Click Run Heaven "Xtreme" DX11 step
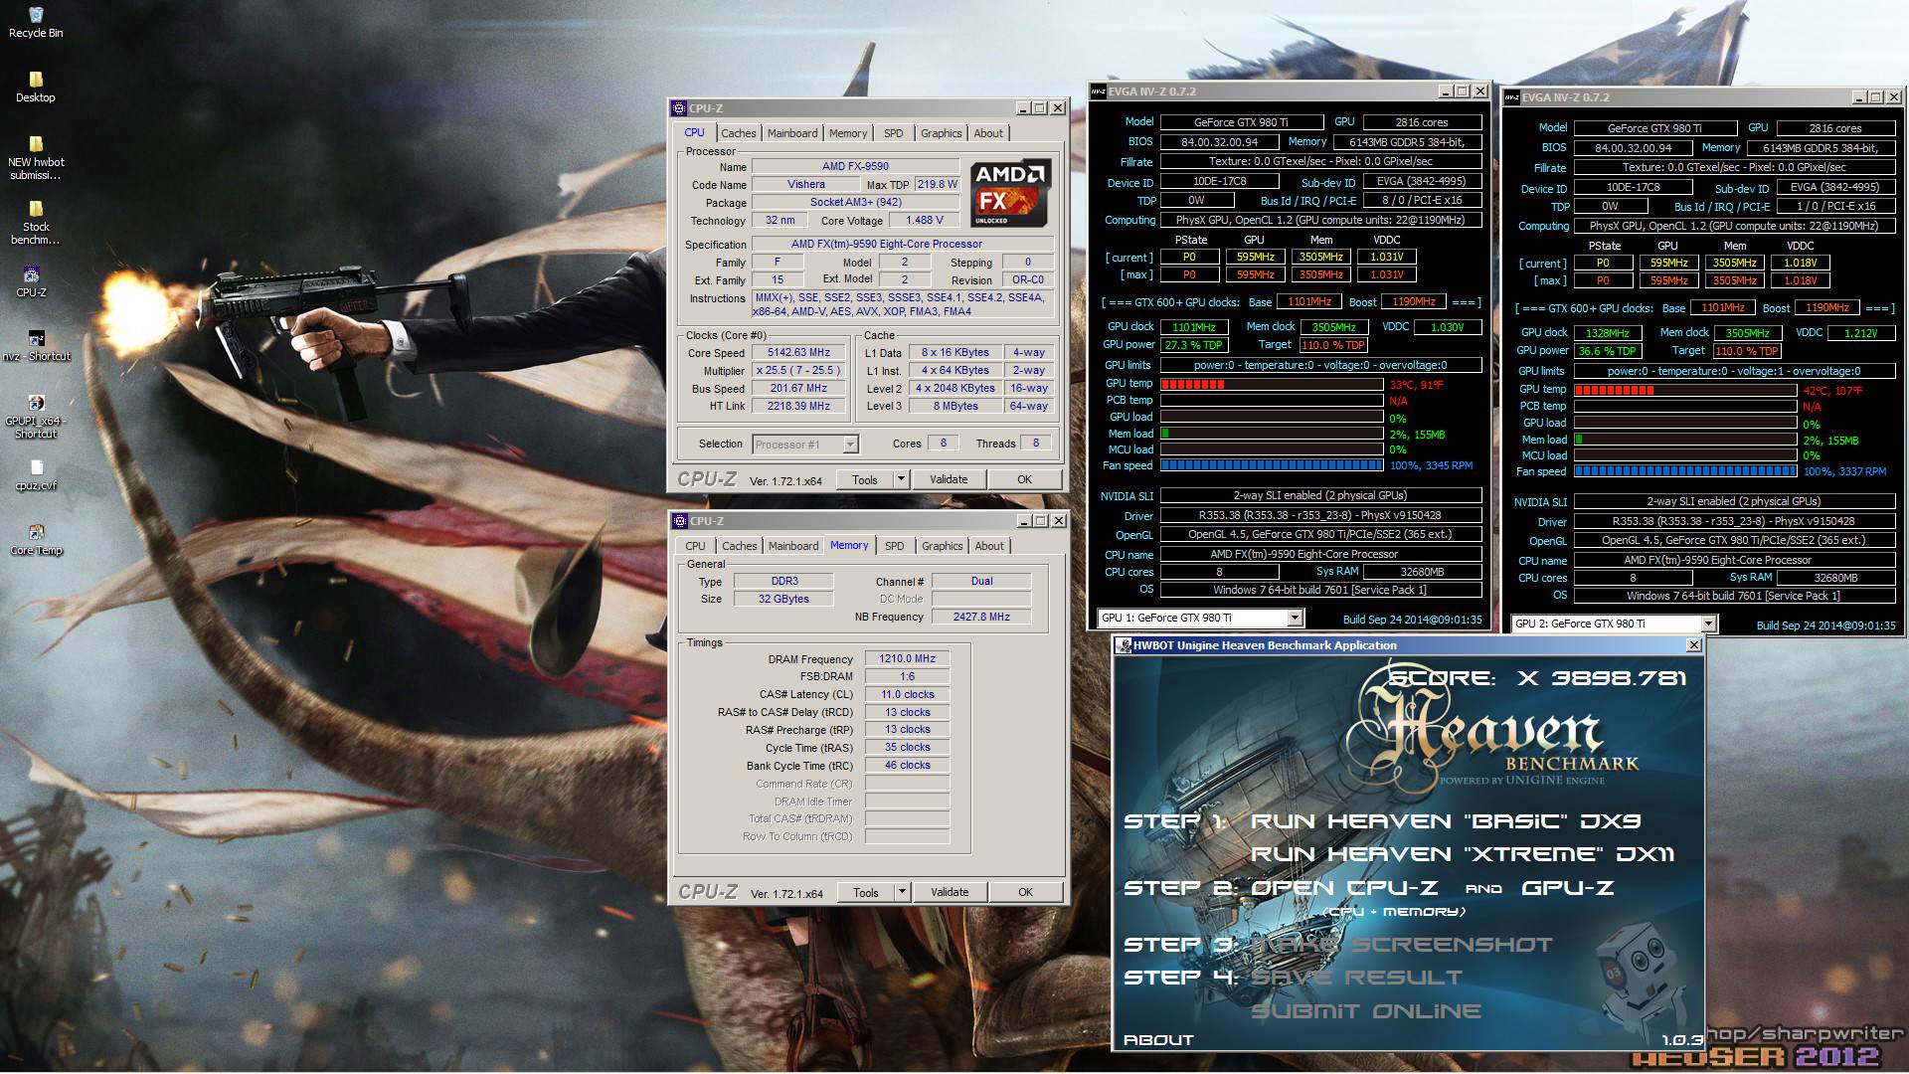 coord(1463,854)
